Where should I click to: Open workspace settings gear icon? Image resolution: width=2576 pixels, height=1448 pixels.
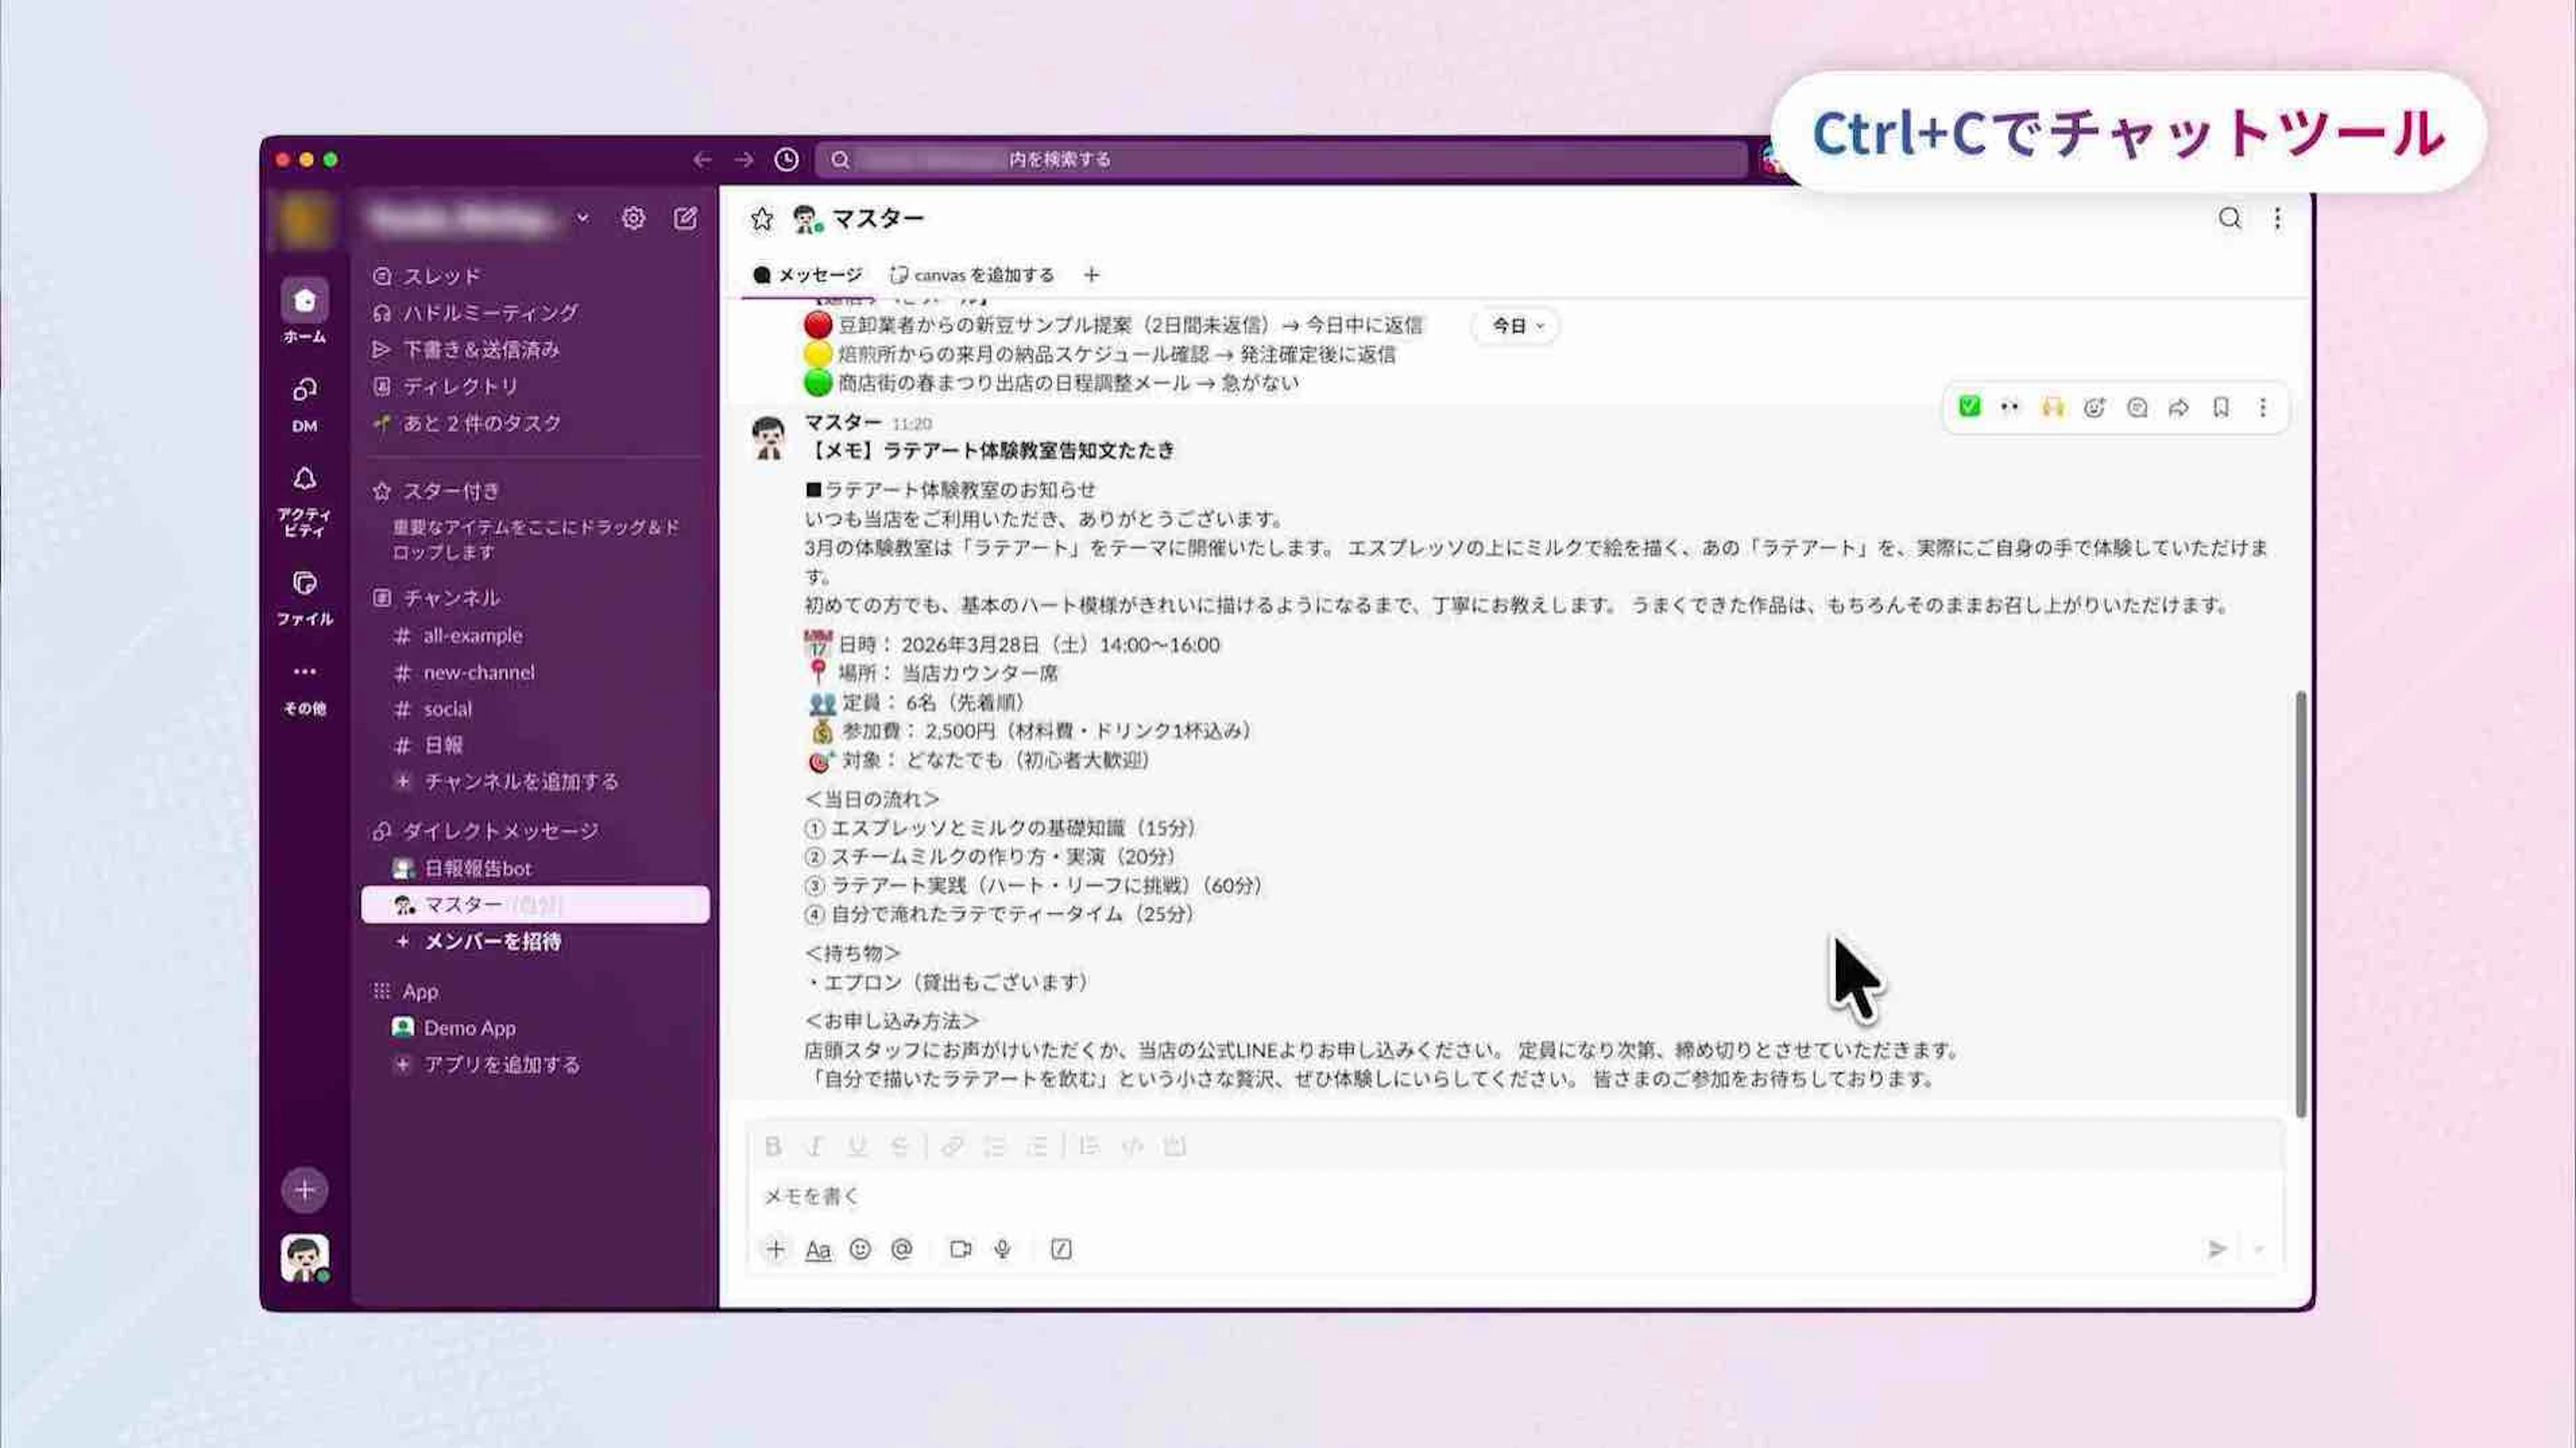[633, 218]
